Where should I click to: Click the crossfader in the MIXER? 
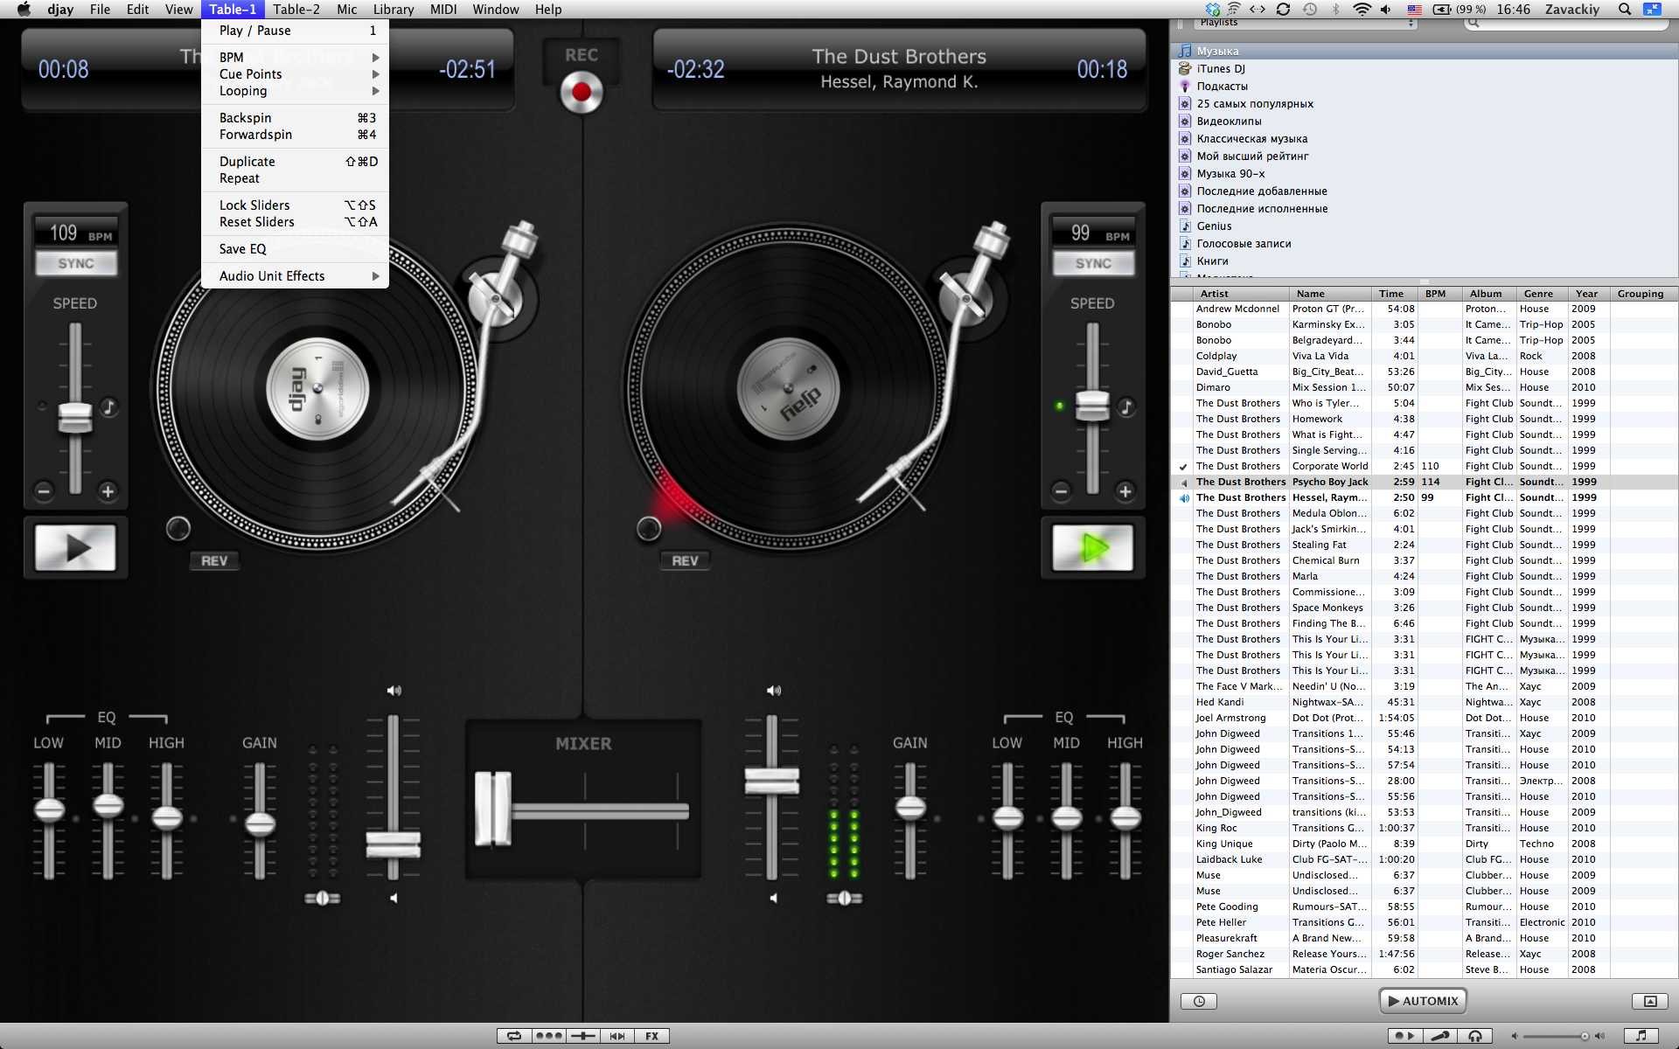493,809
